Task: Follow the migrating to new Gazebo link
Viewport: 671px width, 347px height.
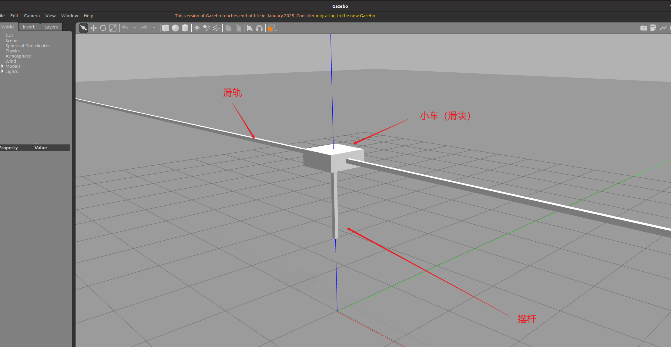Action: pyautogui.click(x=345, y=16)
